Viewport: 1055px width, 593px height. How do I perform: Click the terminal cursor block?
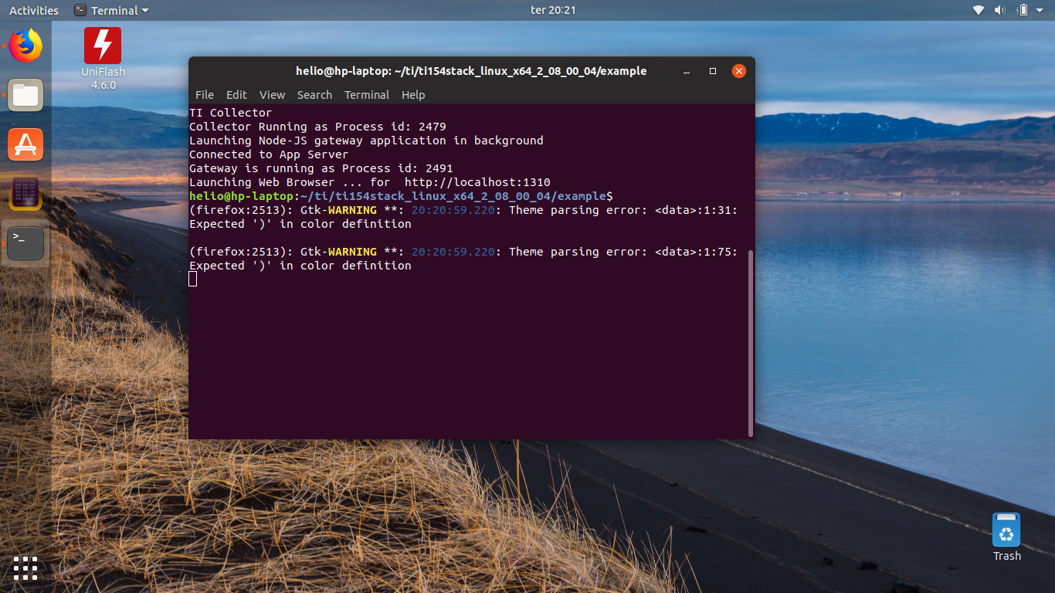coord(193,279)
